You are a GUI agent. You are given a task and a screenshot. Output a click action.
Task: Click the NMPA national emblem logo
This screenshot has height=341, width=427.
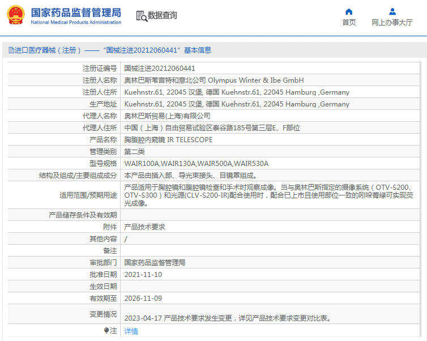coord(15,15)
